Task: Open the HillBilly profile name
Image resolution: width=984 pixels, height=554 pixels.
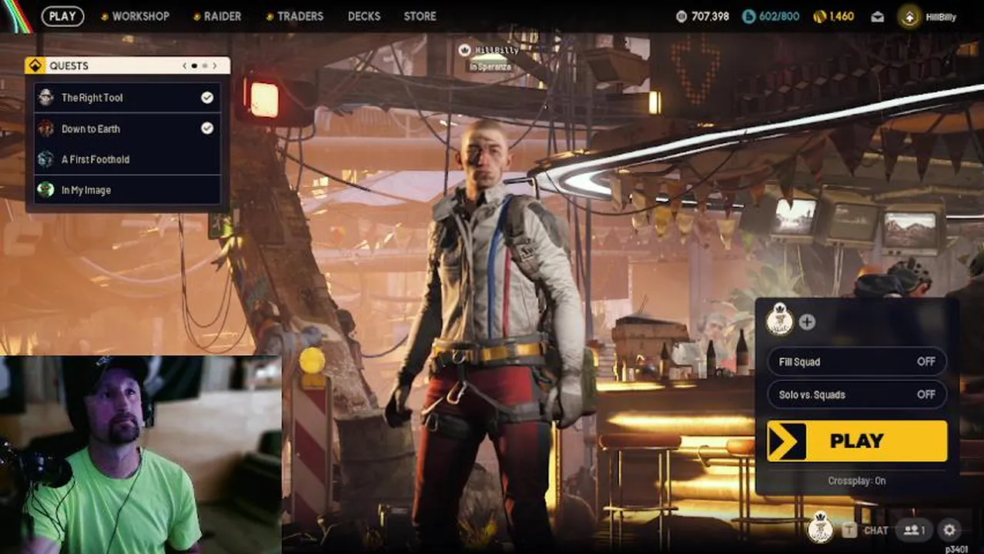Action: tap(941, 17)
